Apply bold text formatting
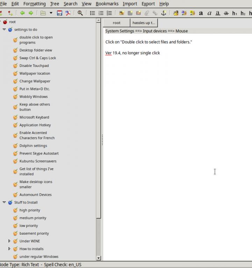The width and height of the screenshot is (252, 268). point(201,13)
